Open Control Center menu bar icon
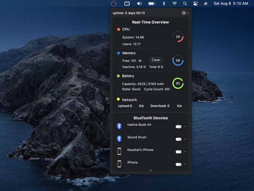This screenshot has height=191, width=254. point(196,3)
